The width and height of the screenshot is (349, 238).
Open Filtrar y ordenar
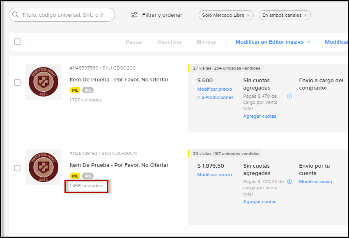coord(156,15)
